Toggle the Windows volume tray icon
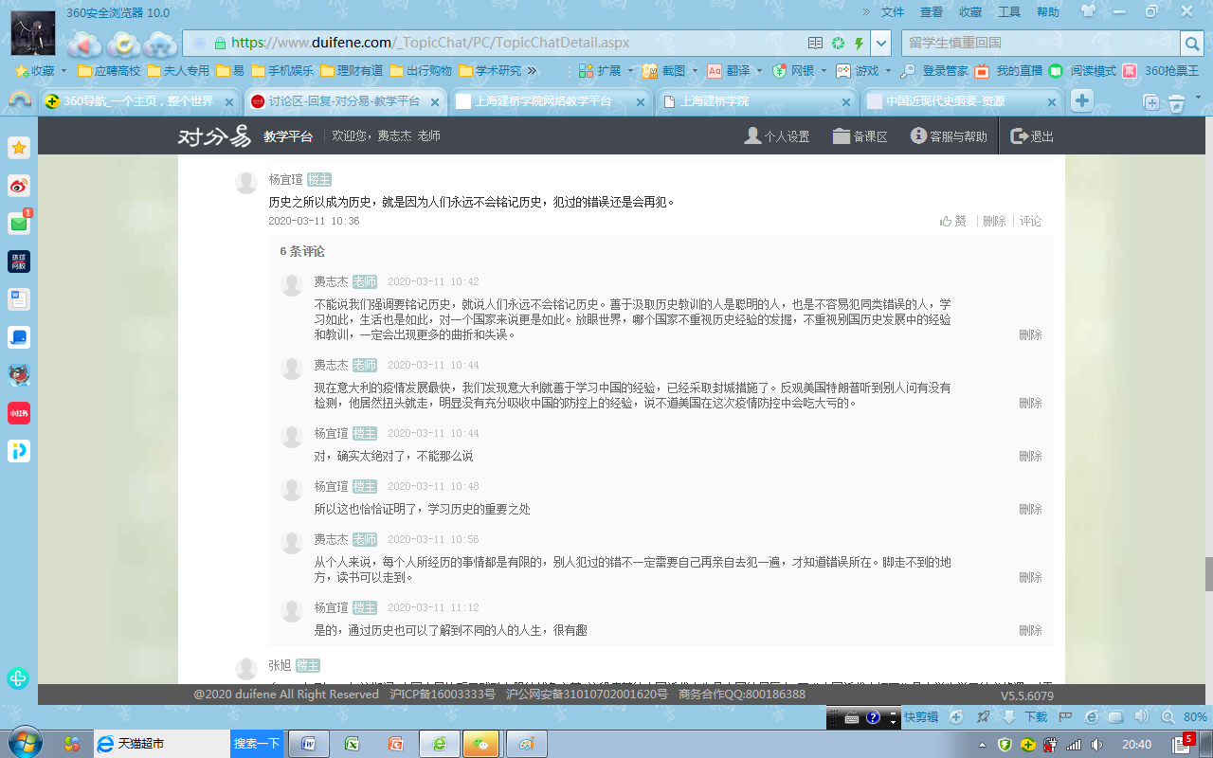 point(1095,745)
